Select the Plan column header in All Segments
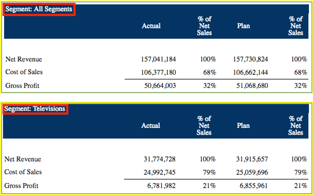The height and width of the screenshot is (195, 313). click(x=244, y=26)
